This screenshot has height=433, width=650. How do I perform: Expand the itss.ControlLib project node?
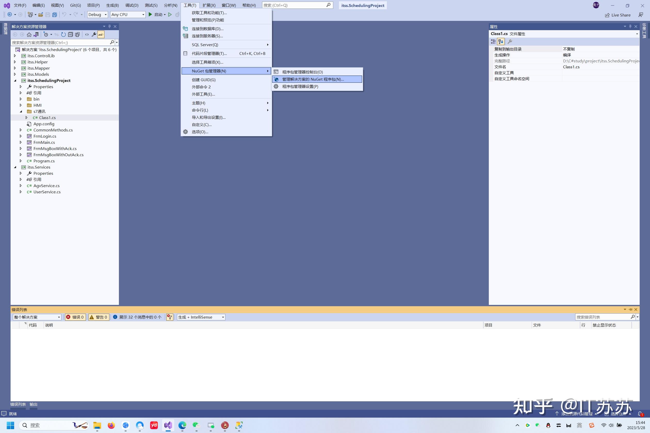(x=15, y=56)
